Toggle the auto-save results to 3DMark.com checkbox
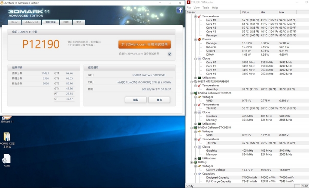Viewport: 309px width, 188px height. 170,54
